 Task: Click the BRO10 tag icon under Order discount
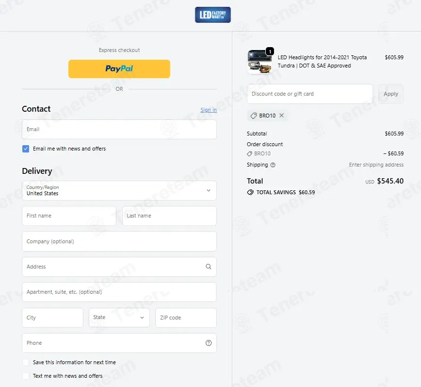click(249, 153)
